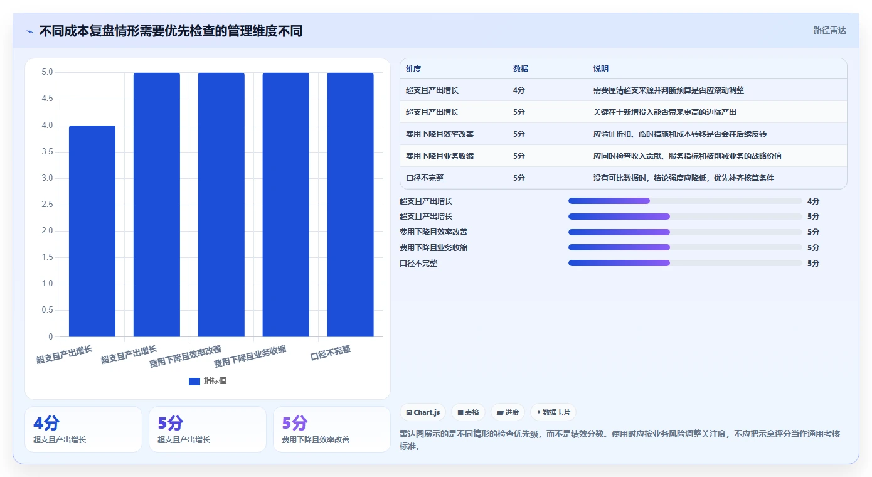Image resolution: width=872 pixels, height=477 pixels.
Task: Open the 4分 超支且产出增长 data card
Action: tap(83, 429)
